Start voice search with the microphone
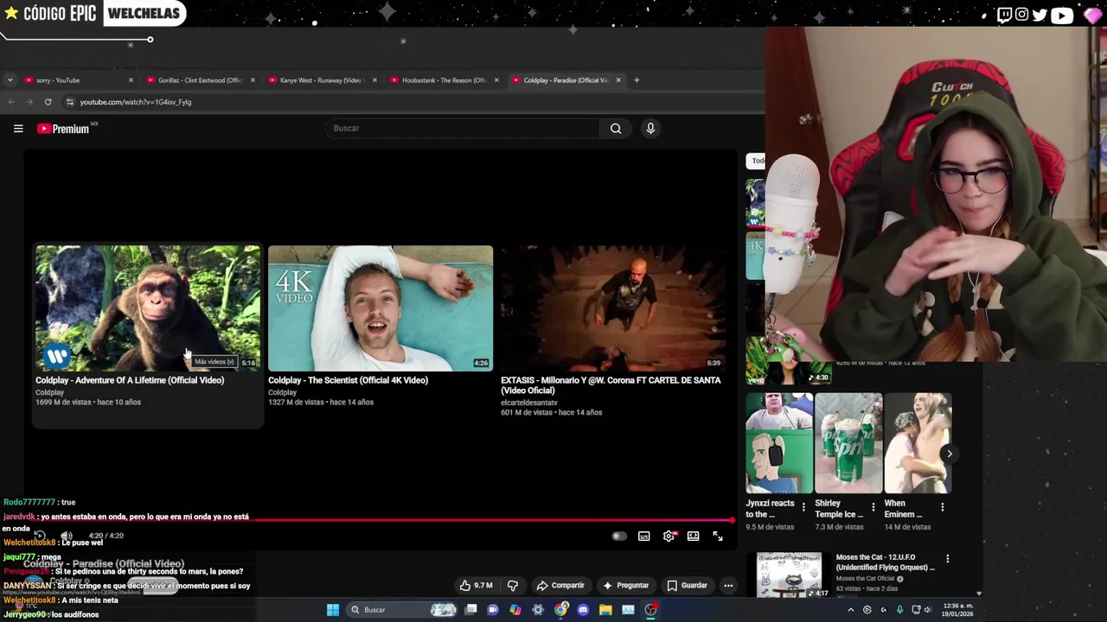This screenshot has height=622, width=1107. coord(650,129)
